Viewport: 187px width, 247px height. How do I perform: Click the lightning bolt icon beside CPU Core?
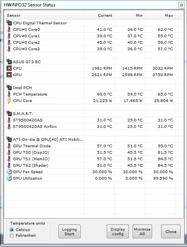9,100
